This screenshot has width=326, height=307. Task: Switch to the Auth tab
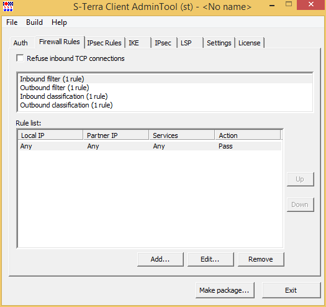tap(20, 43)
